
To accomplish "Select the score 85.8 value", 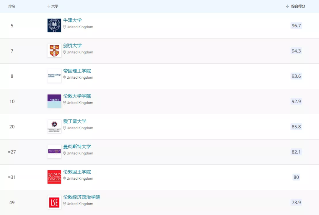I will [296, 127].
